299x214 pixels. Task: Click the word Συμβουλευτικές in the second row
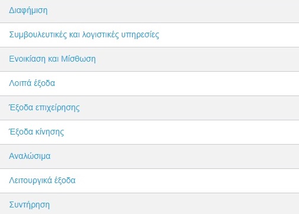[x=38, y=35]
